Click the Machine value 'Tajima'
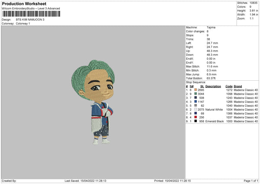This screenshot has width=260, height=184. pyautogui.click(x=211, y=27)
